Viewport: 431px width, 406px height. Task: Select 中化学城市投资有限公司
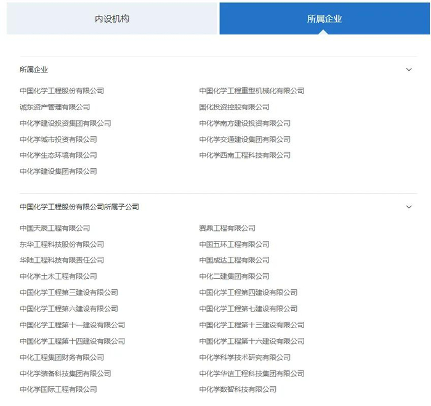click(x=58, y=139)
